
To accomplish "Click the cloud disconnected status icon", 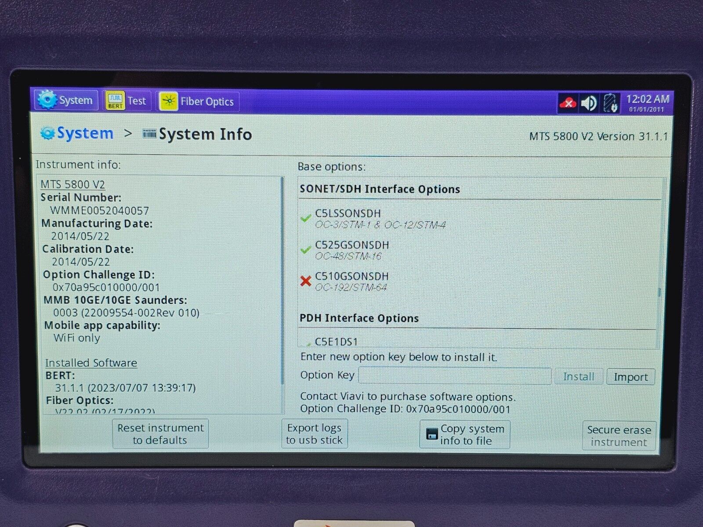I will (x=568, y=104).
